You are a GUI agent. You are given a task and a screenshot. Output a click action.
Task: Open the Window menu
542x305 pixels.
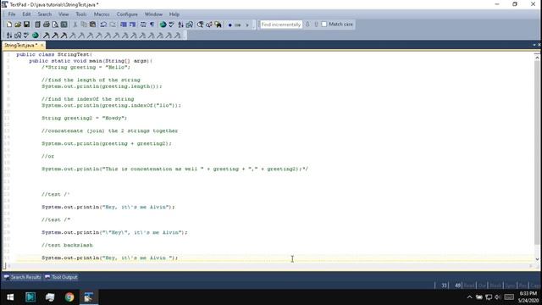153,14
